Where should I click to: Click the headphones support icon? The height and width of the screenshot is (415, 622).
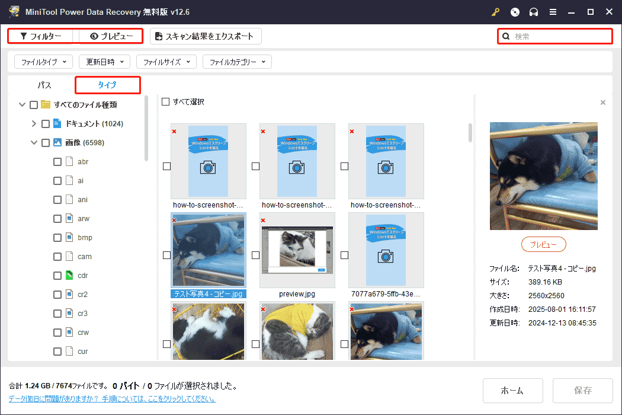tap(534, 12)
